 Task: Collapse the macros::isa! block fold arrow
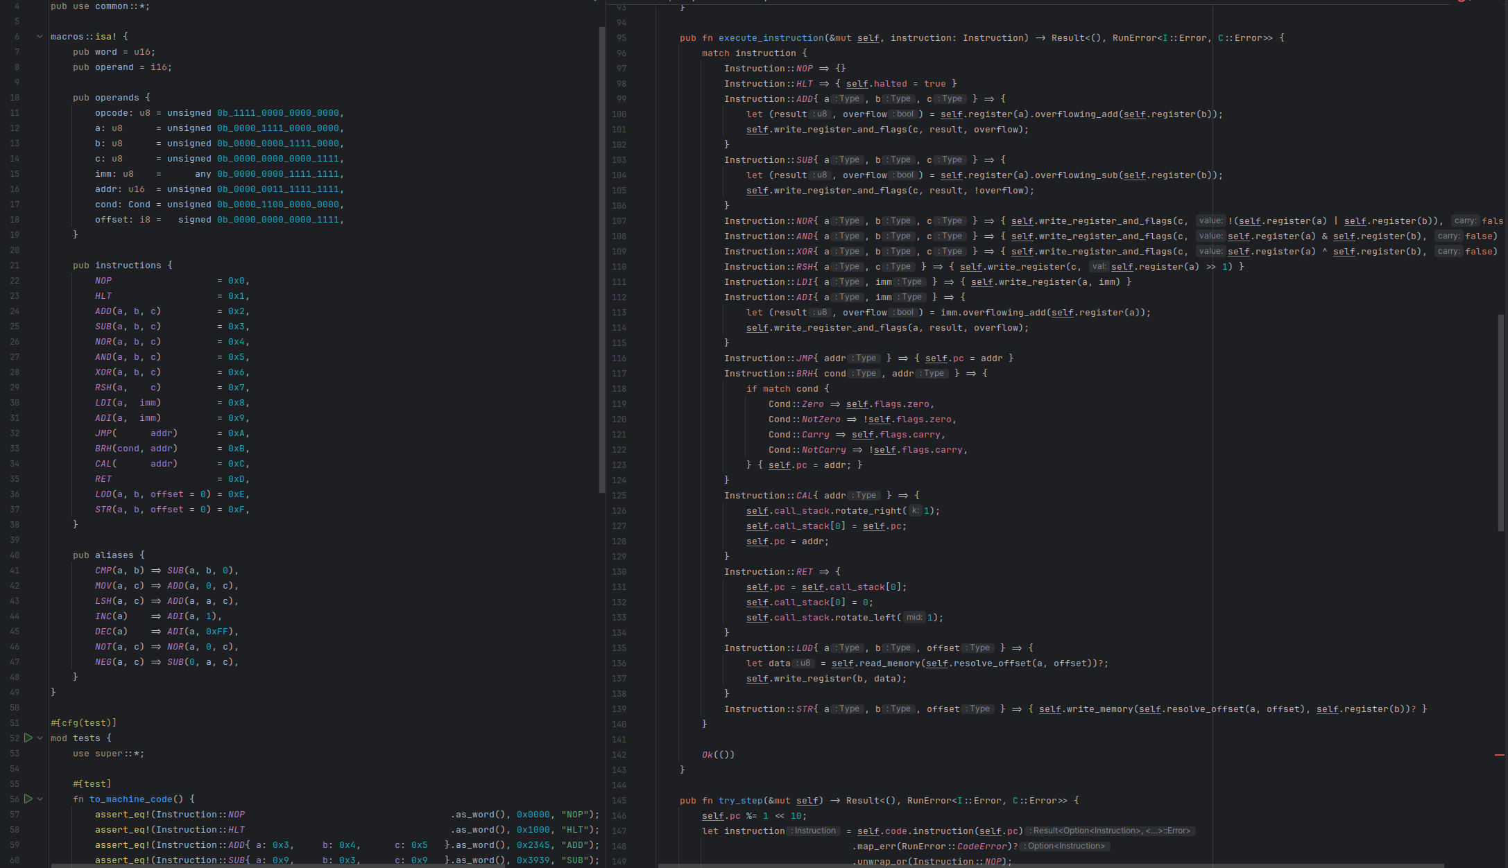40,36
